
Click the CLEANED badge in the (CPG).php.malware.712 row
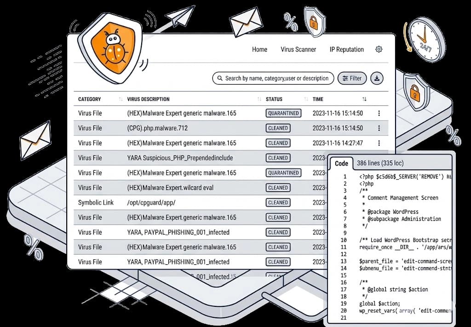[278, 128]
